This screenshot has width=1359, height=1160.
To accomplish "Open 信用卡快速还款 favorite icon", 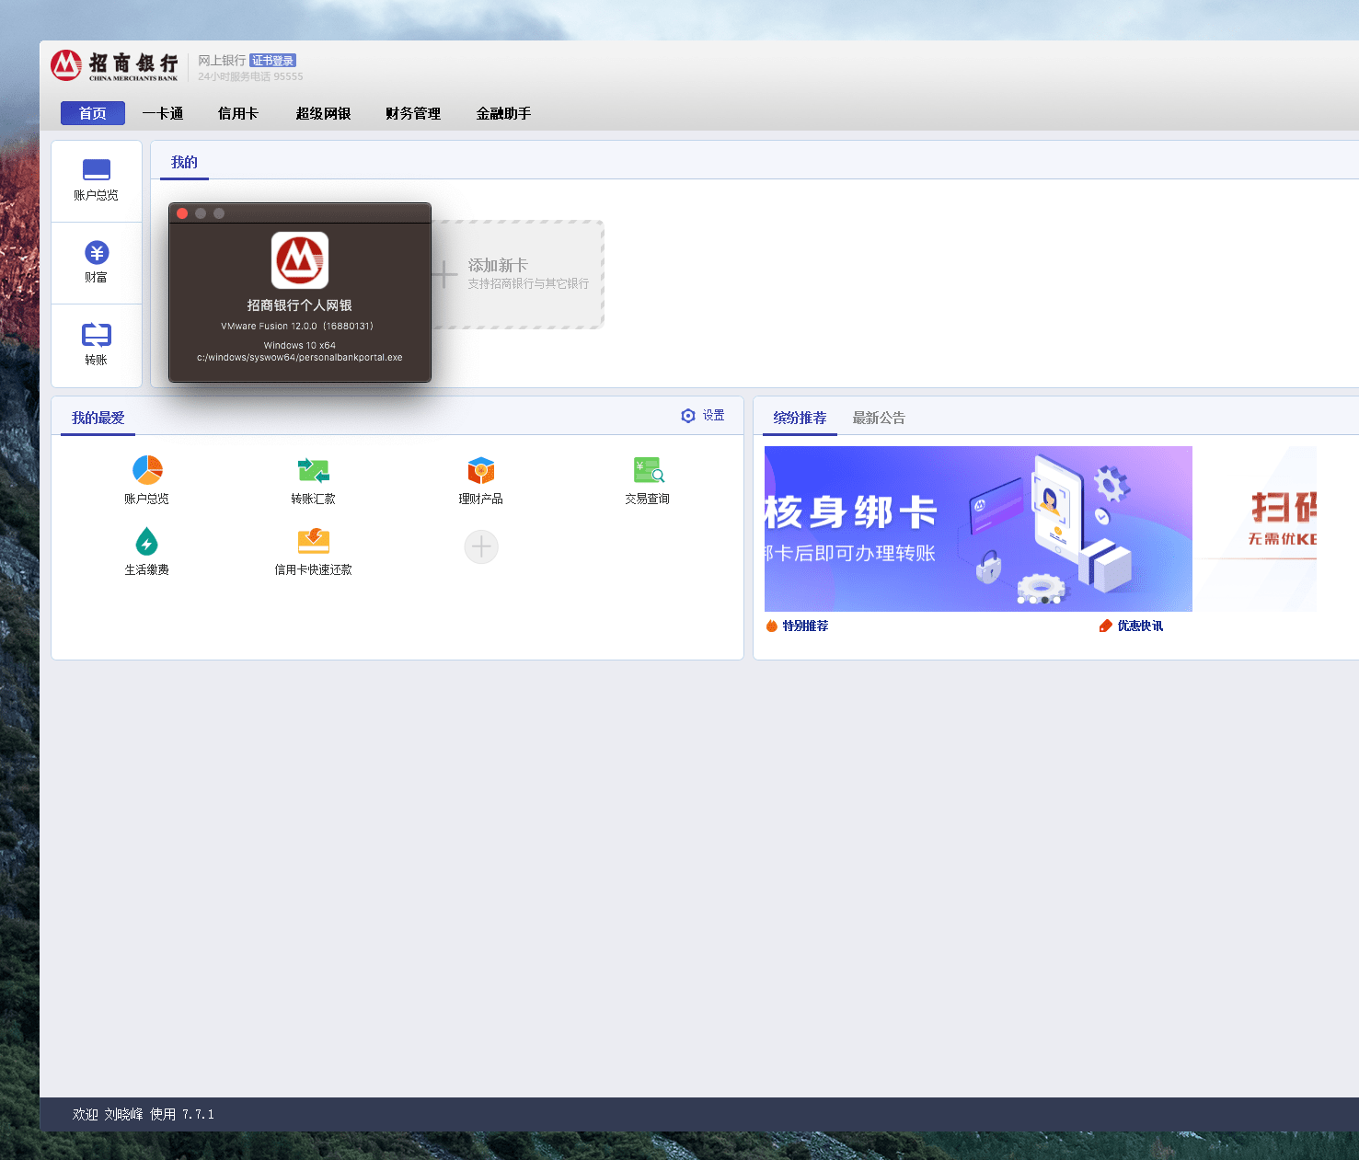I will coord(314,541).
